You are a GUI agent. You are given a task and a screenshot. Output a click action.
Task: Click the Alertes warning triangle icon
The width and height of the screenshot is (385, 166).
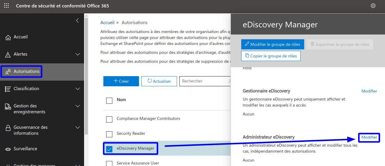(8, 54)
